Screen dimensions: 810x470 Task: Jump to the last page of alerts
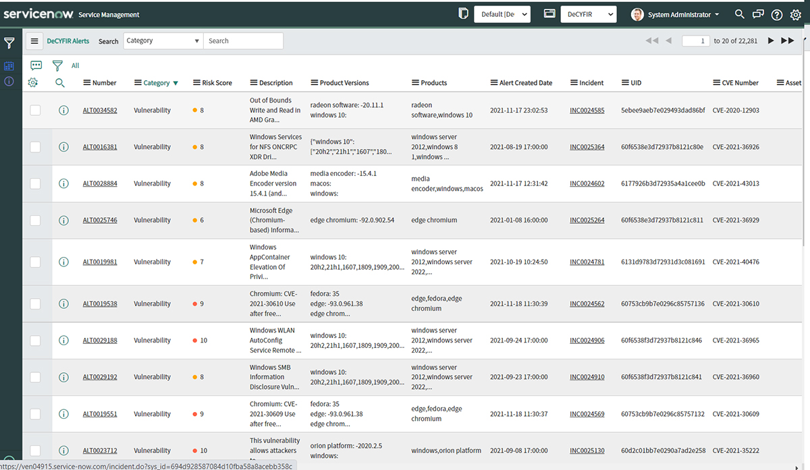788,41
